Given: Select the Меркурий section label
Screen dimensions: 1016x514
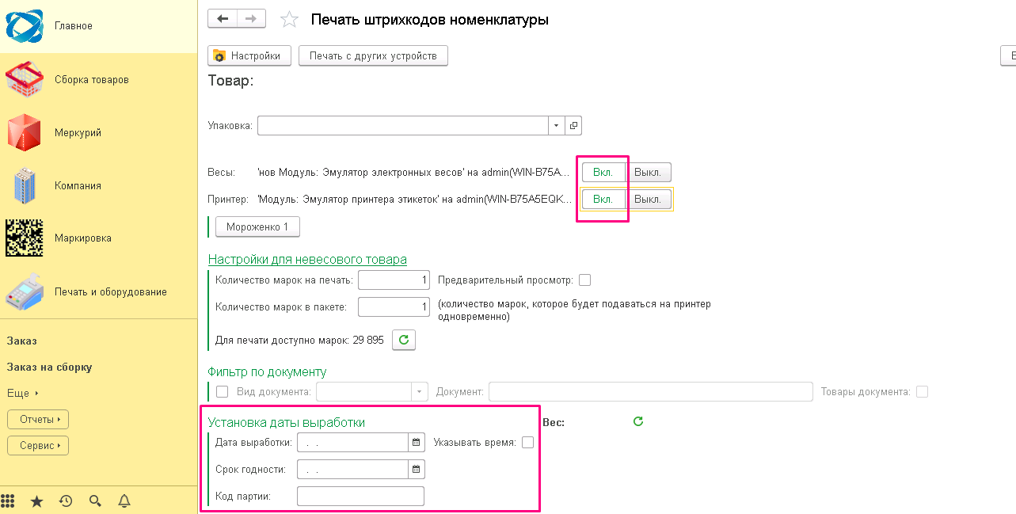Looking at the screenshot, I should pyautogui.click(x=78, y=132).
